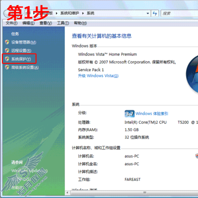The height and width of the screenshot is (198, 198).
Task: Open address bar history dropdown
Action: 148,13
